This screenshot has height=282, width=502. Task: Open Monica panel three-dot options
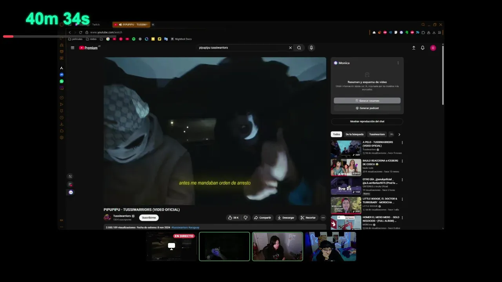(x=398, y=63)
